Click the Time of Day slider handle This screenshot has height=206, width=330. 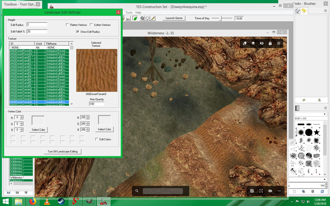[221, 18]
